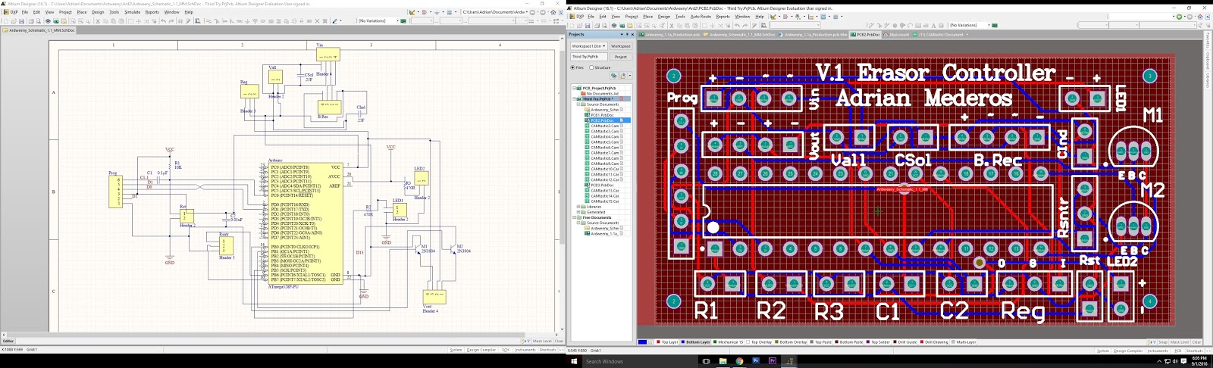Click the blue current layer color swatch
Viewport: 1213px width, 368px height.
[x=642, y=342]
